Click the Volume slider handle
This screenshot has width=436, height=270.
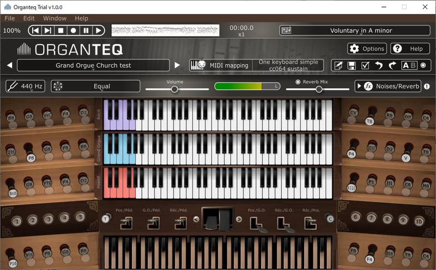[174, 89]
